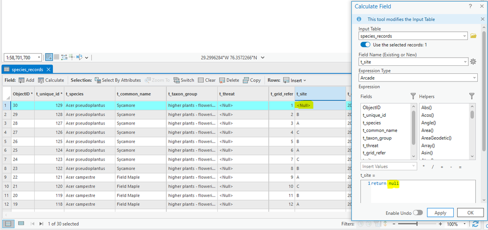Show selected records view button
Screen dimensions: 488x230
21,224
